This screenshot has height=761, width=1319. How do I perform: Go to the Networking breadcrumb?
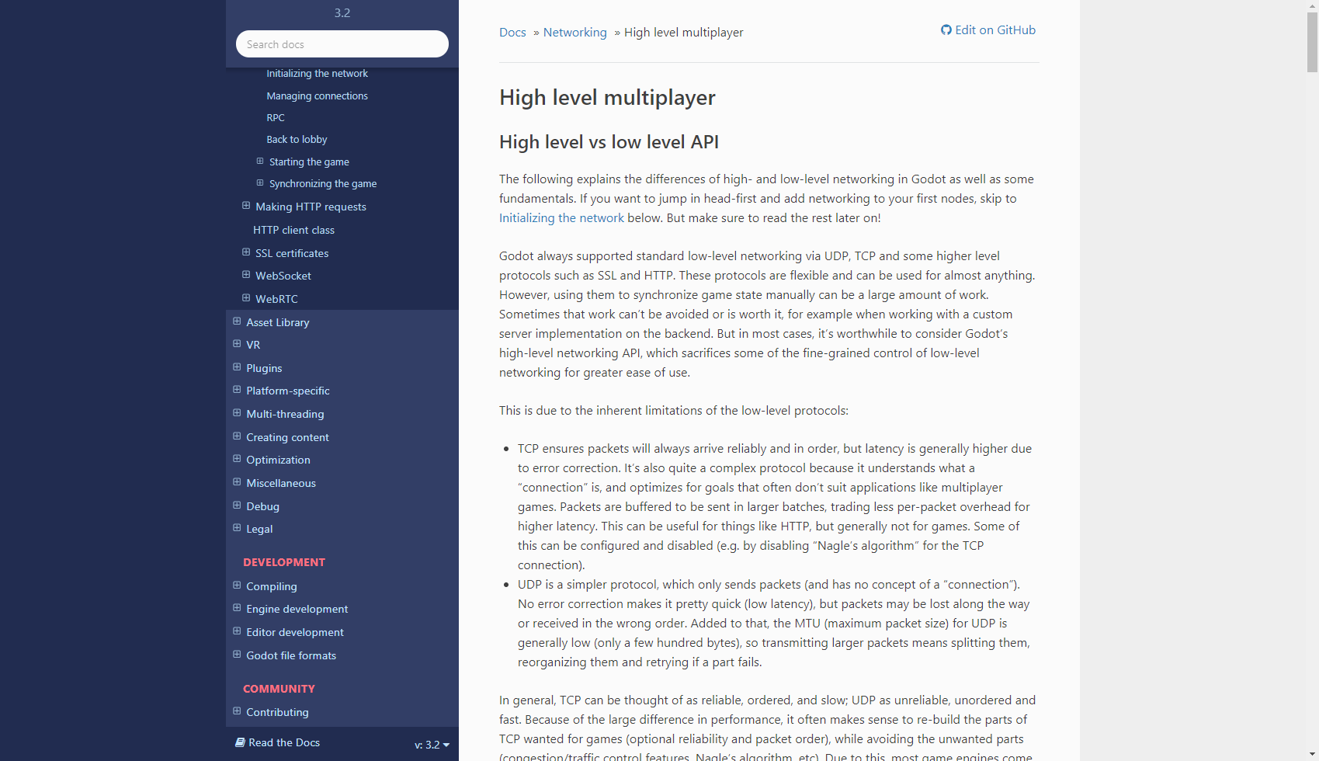575,32
